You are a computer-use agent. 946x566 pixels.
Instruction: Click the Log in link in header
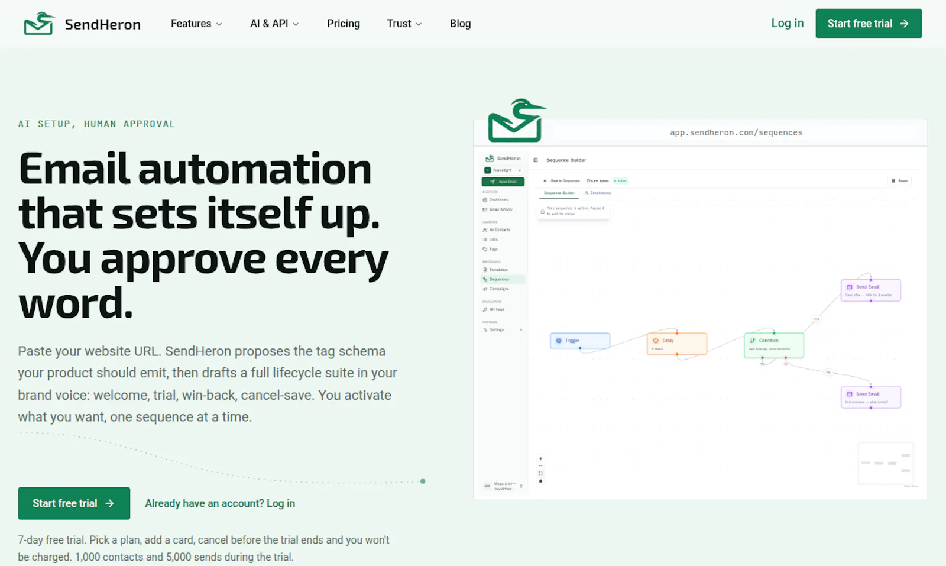point(787,23)
